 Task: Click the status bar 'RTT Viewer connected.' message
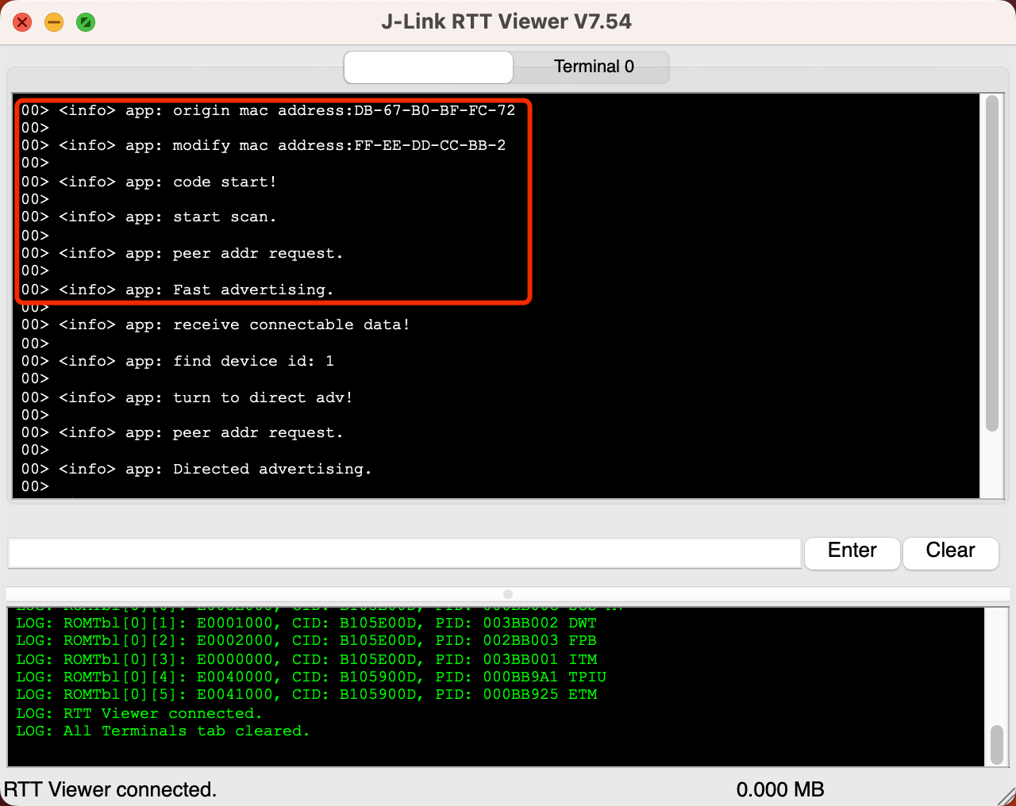click(110, 790)
